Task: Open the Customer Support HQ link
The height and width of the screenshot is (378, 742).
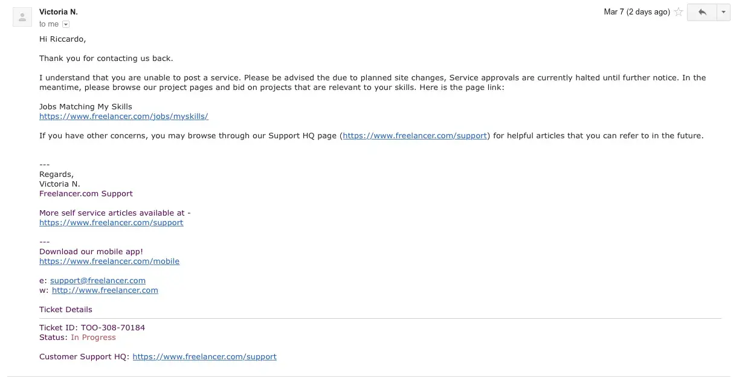Action: pyautogui.click(x=204, y=357)
